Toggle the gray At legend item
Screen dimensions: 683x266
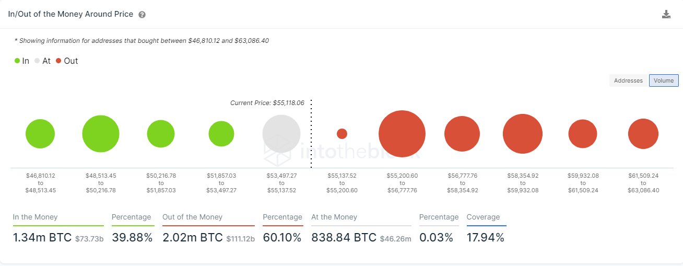coord(42,61)
